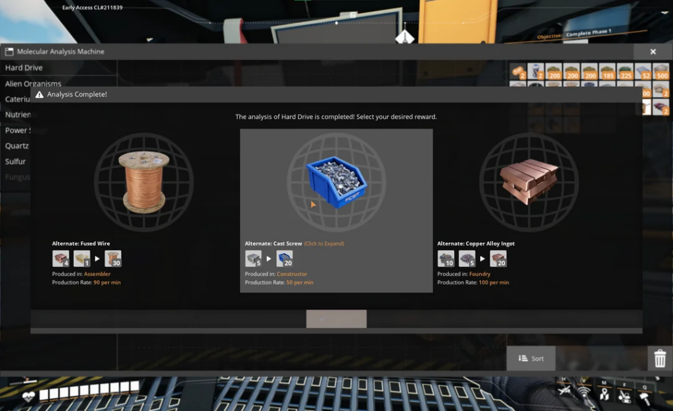The height and width of the screenshot is (411, 673).
Task: Click the 'Alternate: Copper Alloy Ingot' title text
Action: [x=476, y=244]
